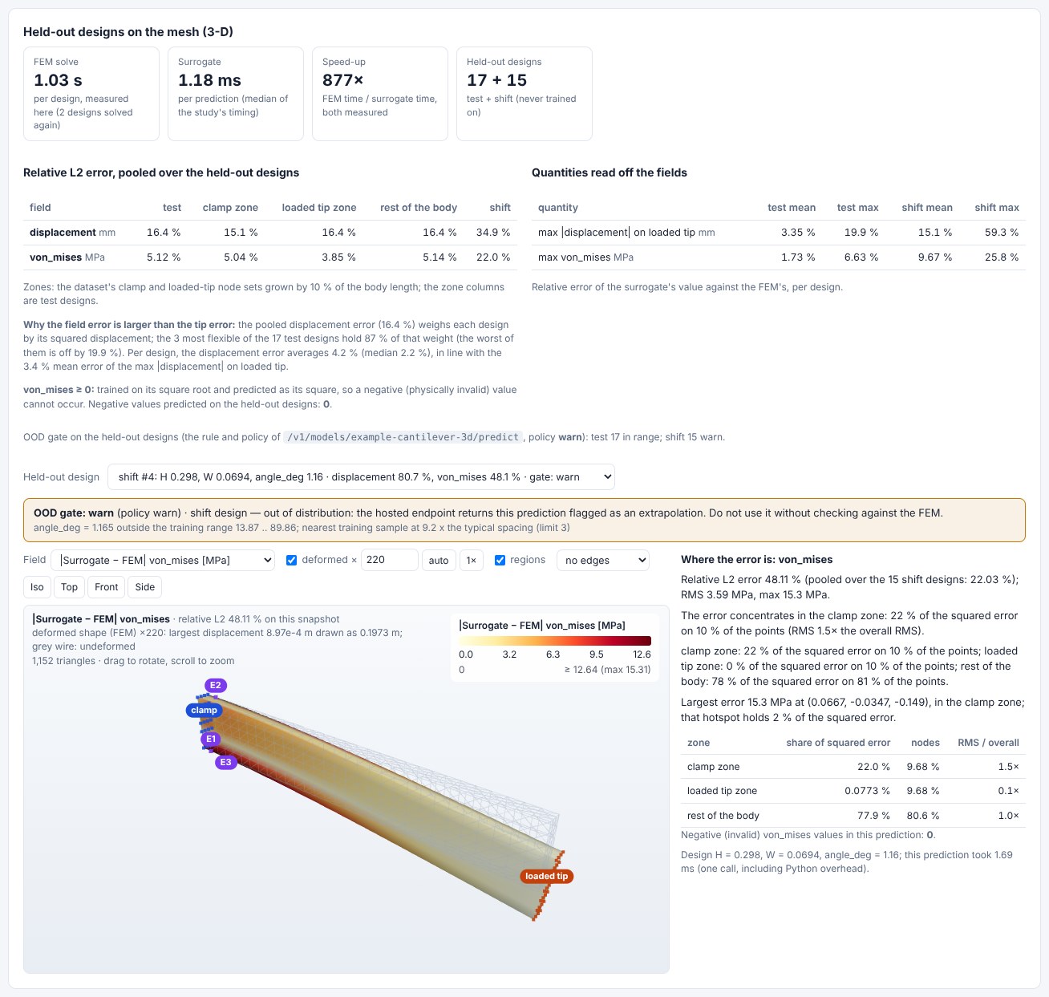Image resolution: width=1049 pixels, height=997 pixels.
Task: Switch to Top view
Action: tap(70, 587)
